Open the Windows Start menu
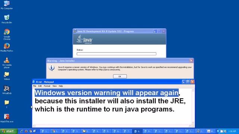 coord(9,131)
